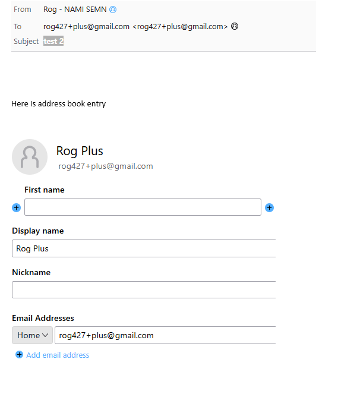Click the Add email address link
Screen dimensions: 338x397
(x=58, y=355)
